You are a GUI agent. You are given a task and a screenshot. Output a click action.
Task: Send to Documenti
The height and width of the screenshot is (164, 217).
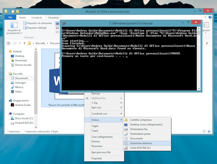147,139
